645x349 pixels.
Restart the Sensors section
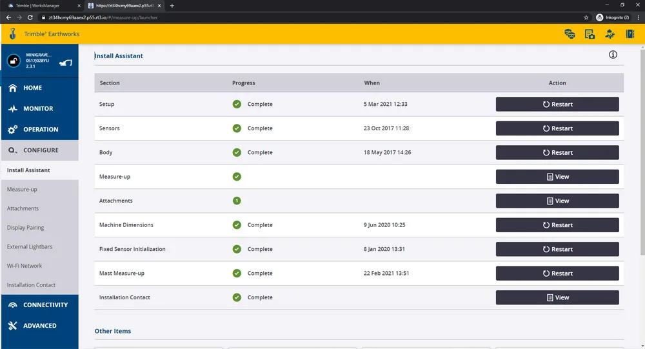coord(557,128)
